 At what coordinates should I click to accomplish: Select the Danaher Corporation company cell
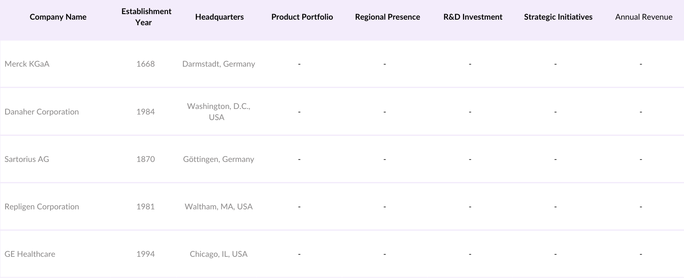pos(41,112)
